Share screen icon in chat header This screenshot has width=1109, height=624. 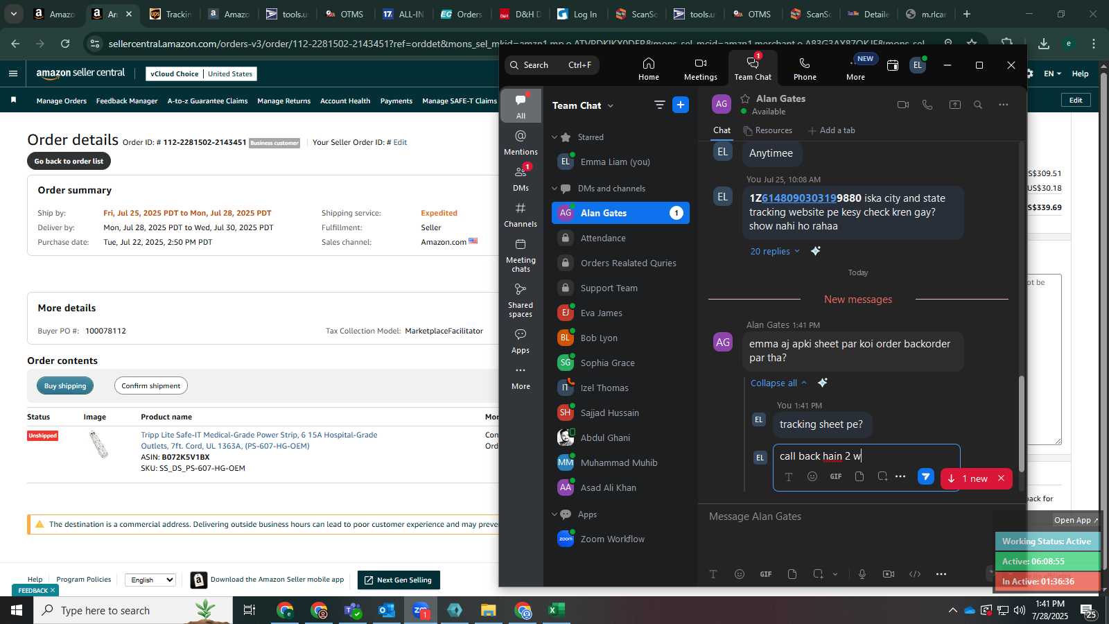954,105
